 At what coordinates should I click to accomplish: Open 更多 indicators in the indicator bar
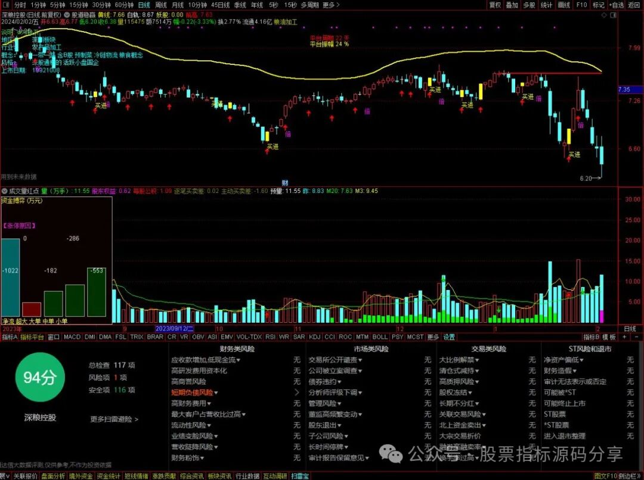tap(433, 337)
